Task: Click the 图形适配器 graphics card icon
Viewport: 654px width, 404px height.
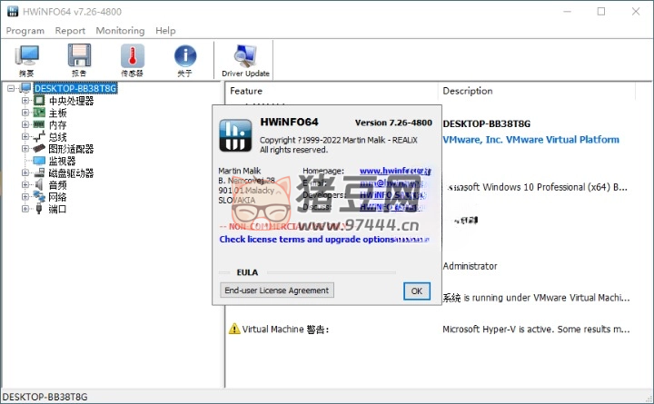Action: click(39, 149)
